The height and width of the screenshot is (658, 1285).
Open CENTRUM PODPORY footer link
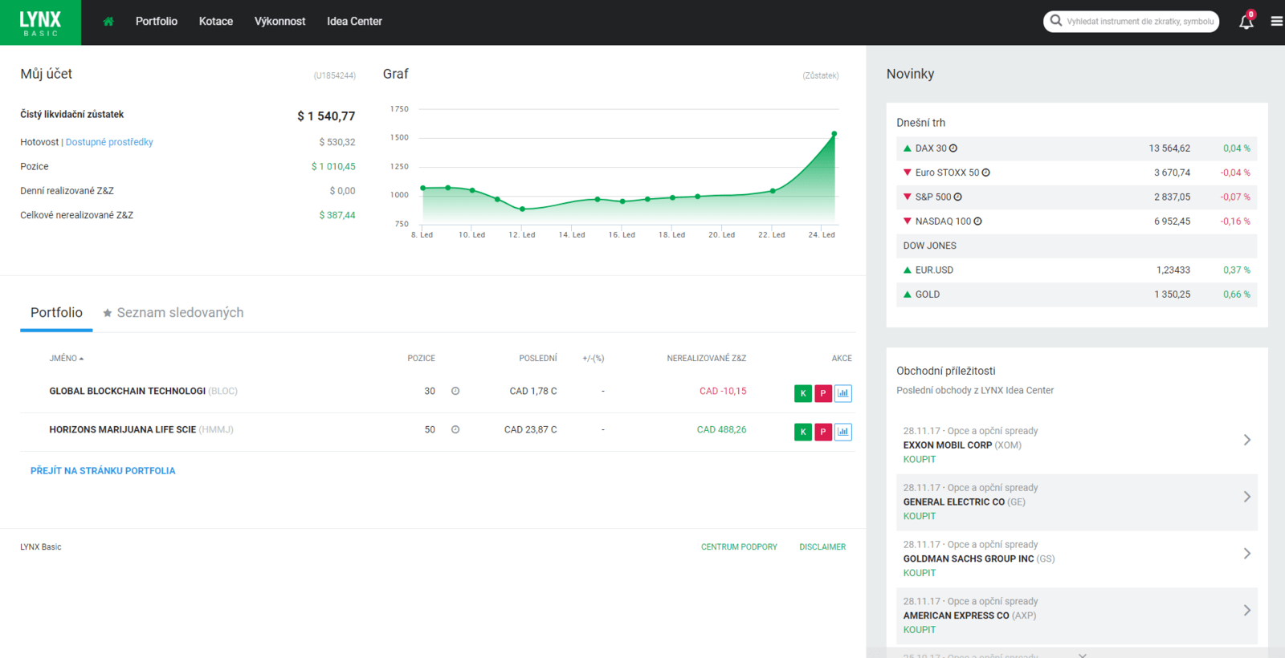coord(739,547)
